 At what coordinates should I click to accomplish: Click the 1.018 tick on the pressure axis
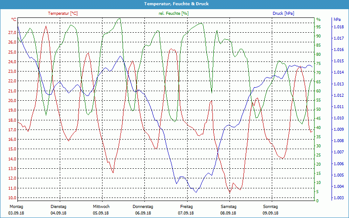(x=339, y=27)
